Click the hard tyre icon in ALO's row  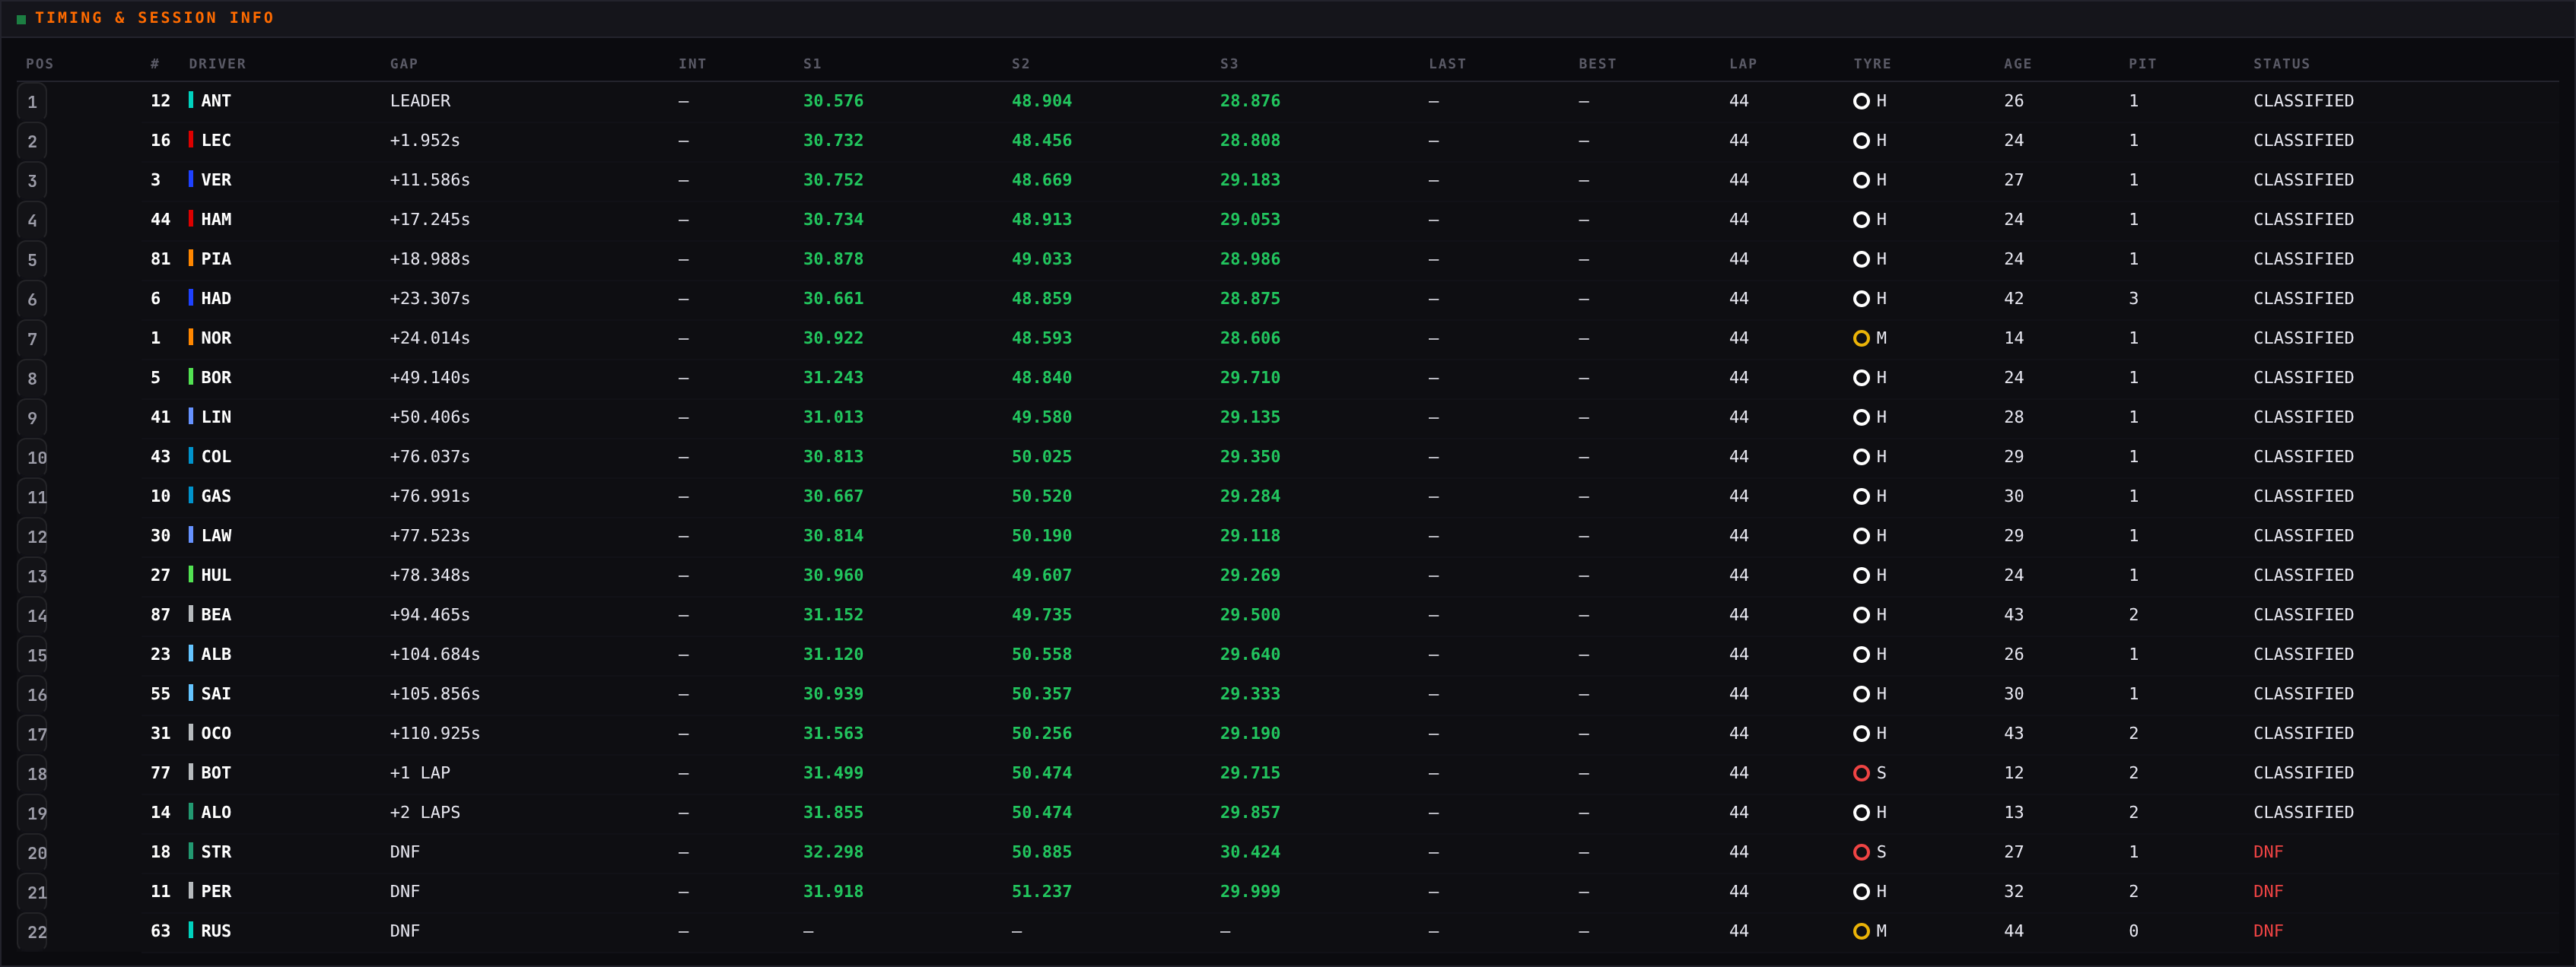1861,813
